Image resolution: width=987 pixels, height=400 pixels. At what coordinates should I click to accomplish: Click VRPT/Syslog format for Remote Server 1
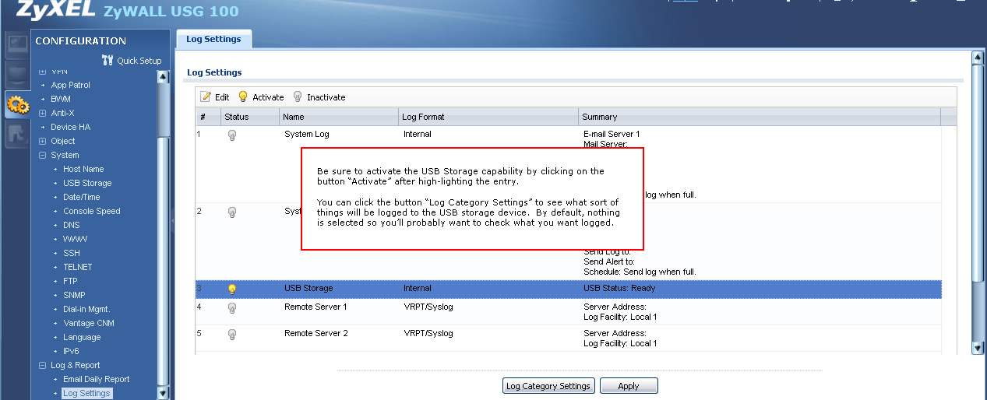click(428, 307)
